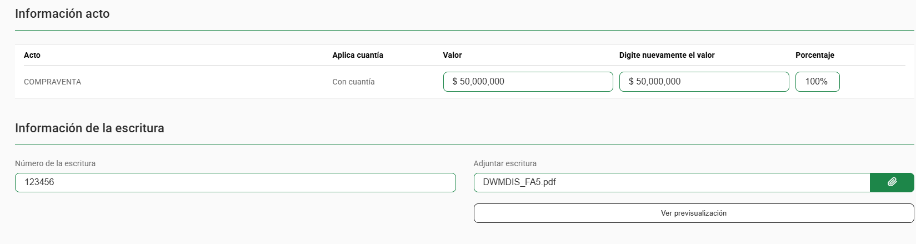Click the Digite nuevamente el valor header

[x=667, y=55]
